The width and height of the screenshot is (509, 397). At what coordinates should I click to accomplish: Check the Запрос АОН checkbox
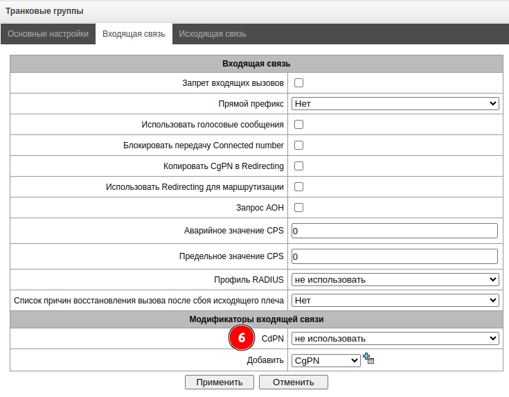299,208
